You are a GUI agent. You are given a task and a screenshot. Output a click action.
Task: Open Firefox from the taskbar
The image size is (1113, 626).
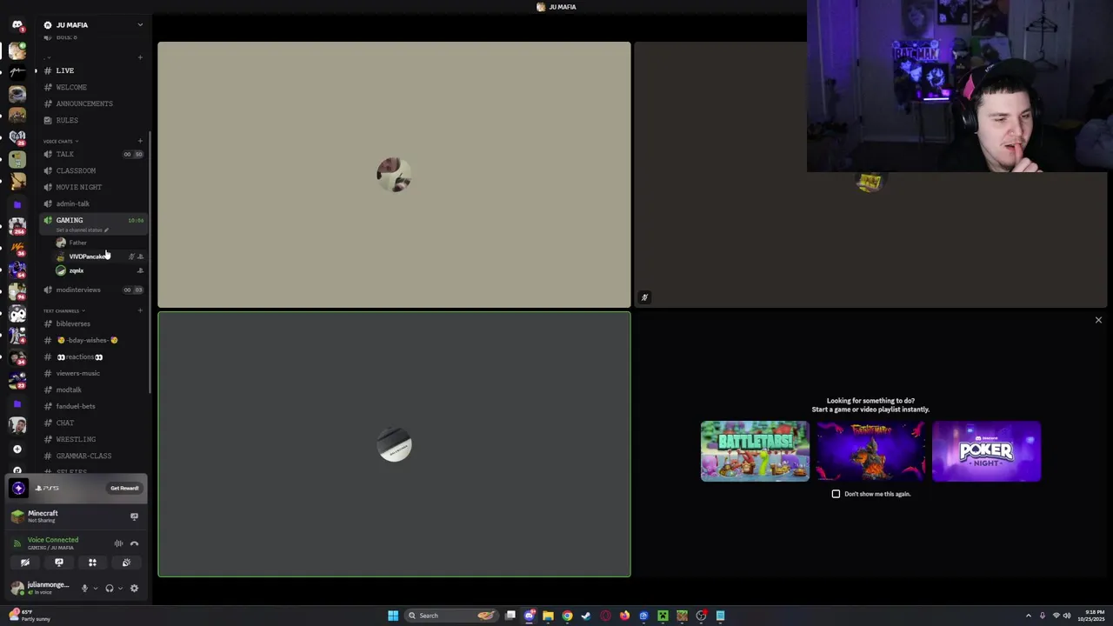click(x=624, y=616)
